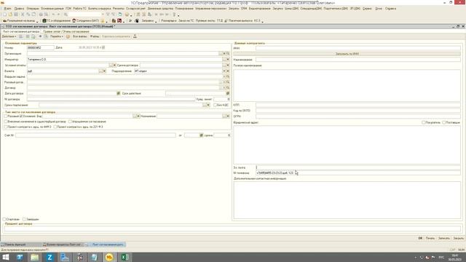This screenshot has width=466, height=262.
Task: Click the magnifier icon in the Организация row
Action: [x=228, y=53]
